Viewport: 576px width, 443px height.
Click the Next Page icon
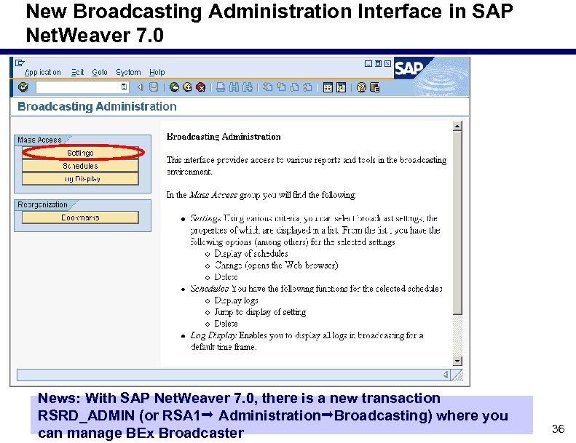tap(295, 87)
